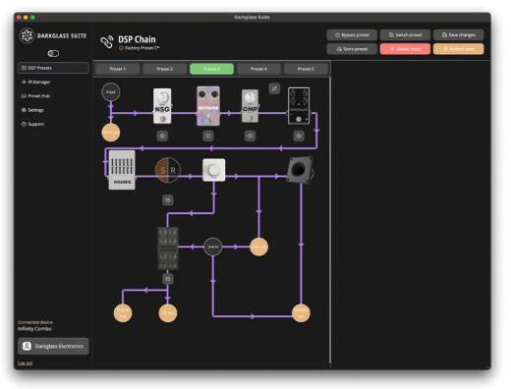Toggle the square button under the octaver pedal
511x389 pixels.
[208, 136]
